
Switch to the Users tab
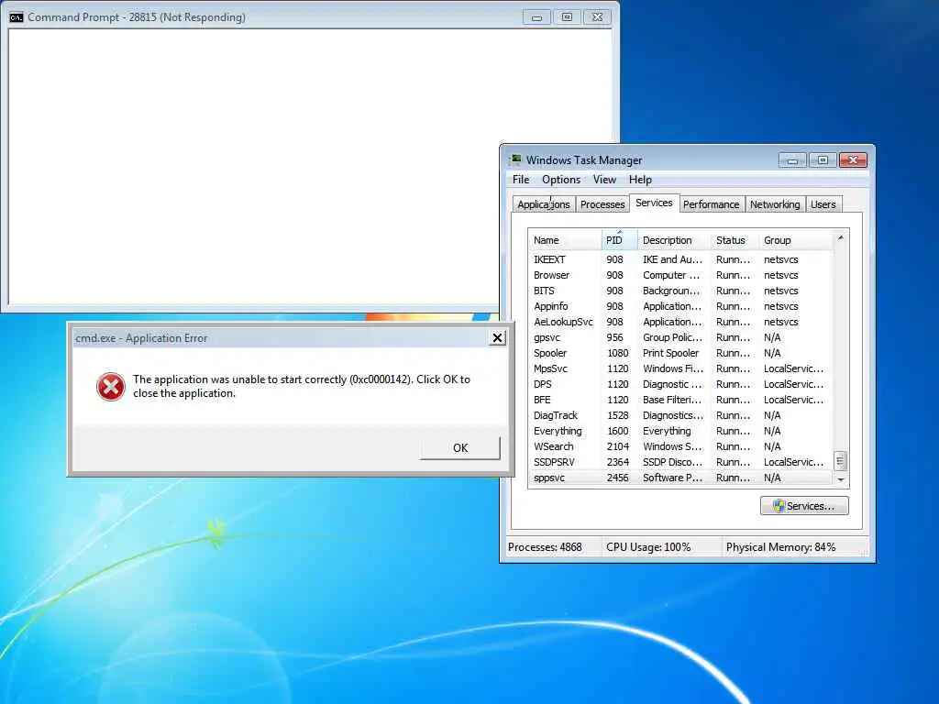[x=823, y=204]
